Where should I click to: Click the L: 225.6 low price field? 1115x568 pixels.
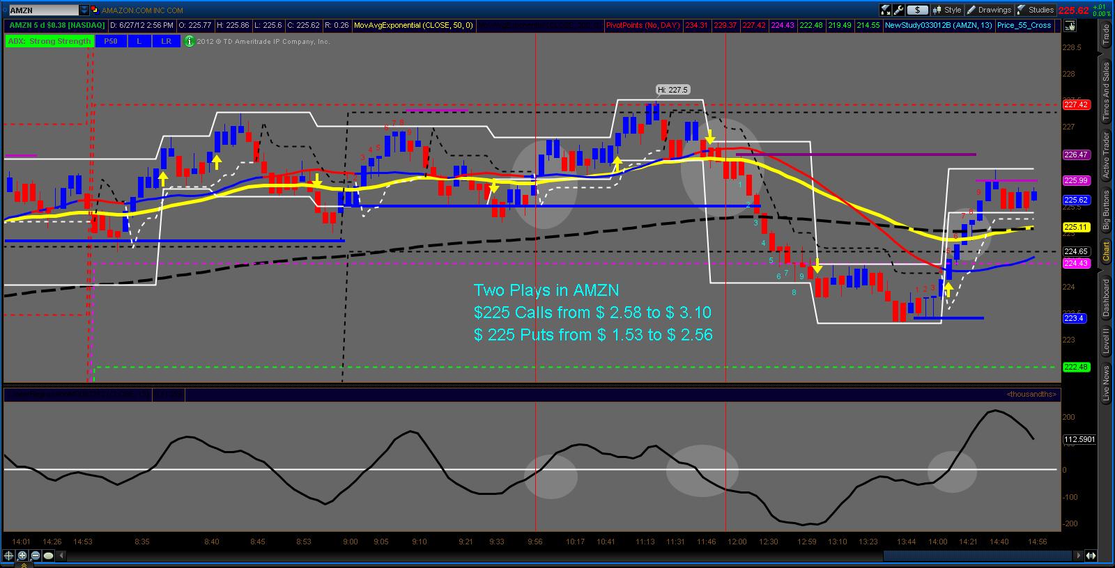coord(268,26)
